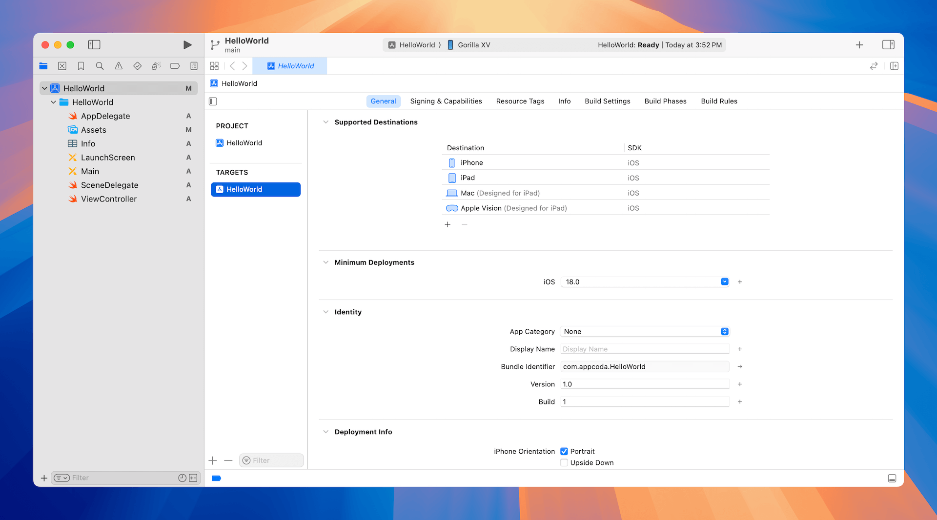The height and width of the screenshot is (520, 937).
Task: Open the Bookmark navigator icon
Action: [81, 66]
